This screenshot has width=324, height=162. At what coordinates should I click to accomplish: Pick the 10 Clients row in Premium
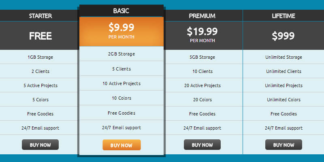point(202,71)
